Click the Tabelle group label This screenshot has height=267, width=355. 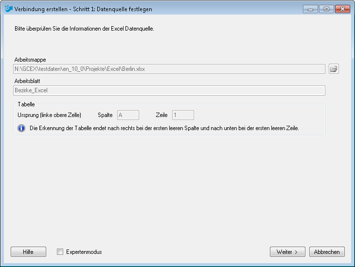[x=26, y=104]
